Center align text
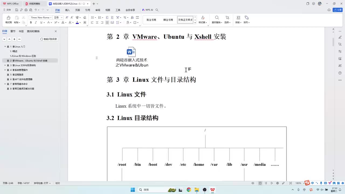This screenshot has height=194, width=345. (x=97, y=23)
